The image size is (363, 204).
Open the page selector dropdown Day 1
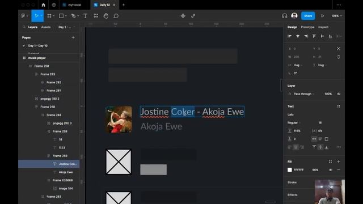[x=66, y=27]
